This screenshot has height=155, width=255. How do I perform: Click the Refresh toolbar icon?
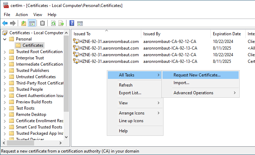(53, 23)
